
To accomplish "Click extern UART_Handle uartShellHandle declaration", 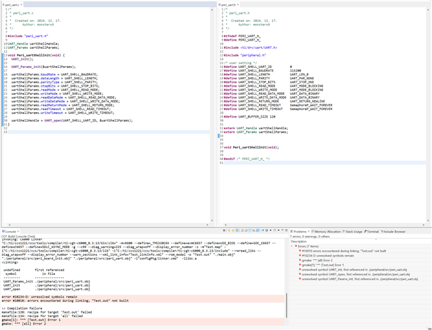I will [256, 128].
